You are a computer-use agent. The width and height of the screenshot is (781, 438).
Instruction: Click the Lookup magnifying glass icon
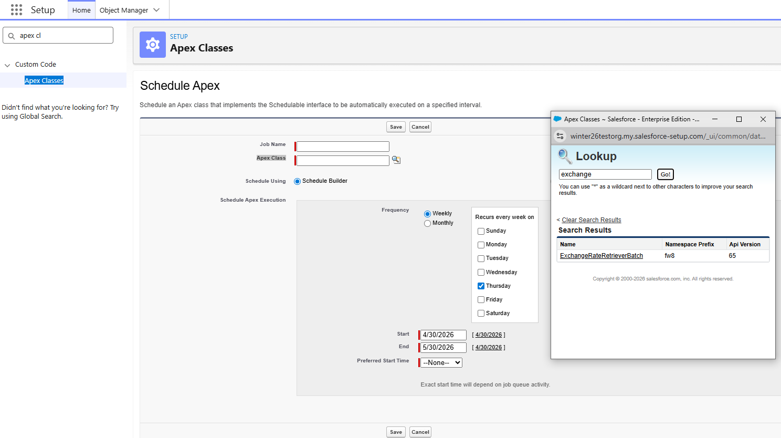[565, 157]
